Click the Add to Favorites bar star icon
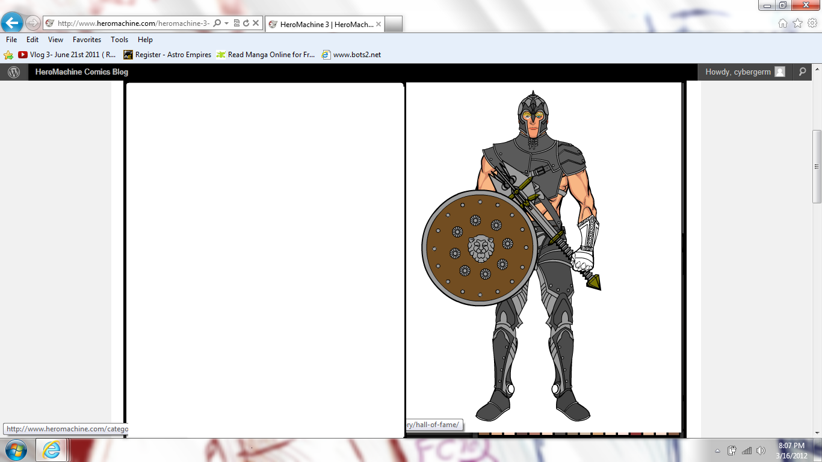This screenshot has height=462, width=822. coord(8,55)
